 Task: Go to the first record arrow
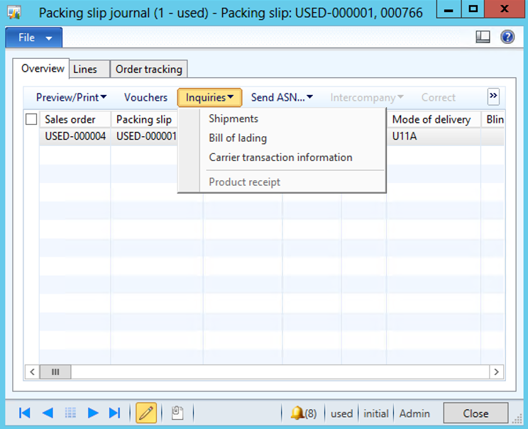pos(24,413)
